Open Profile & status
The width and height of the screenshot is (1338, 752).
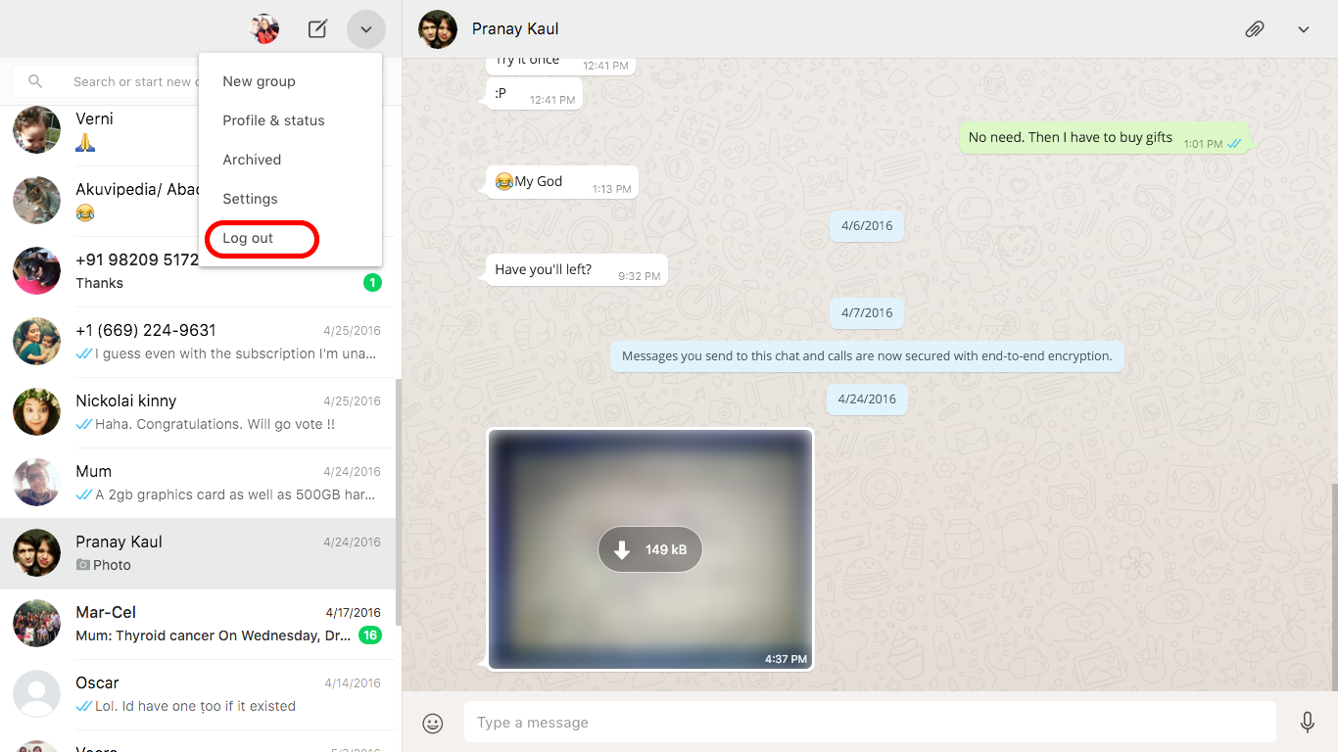point(274,119)
